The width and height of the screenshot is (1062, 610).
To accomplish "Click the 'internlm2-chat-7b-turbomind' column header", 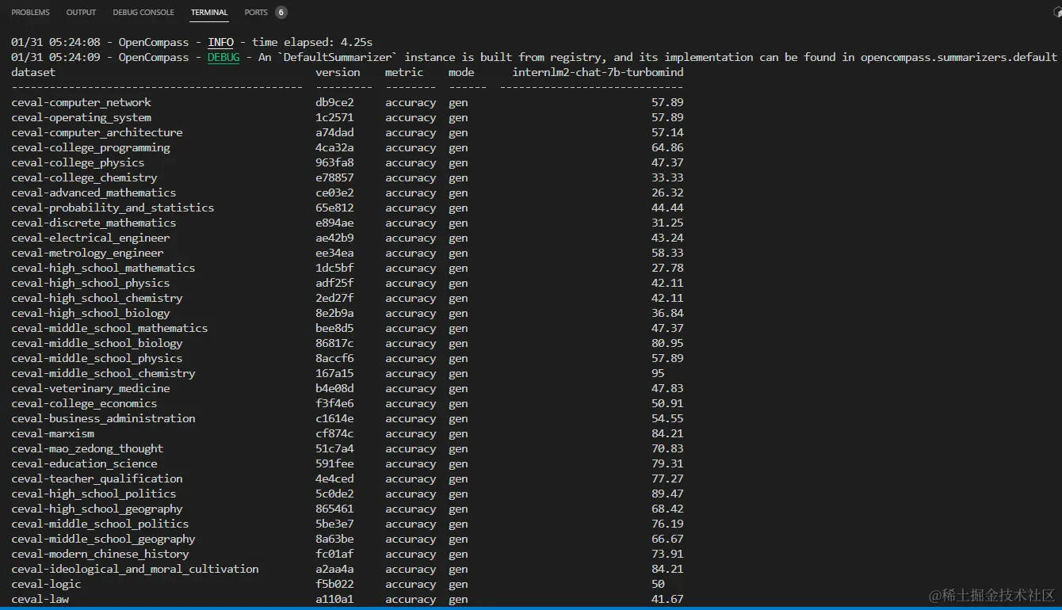I will [598, 72].
